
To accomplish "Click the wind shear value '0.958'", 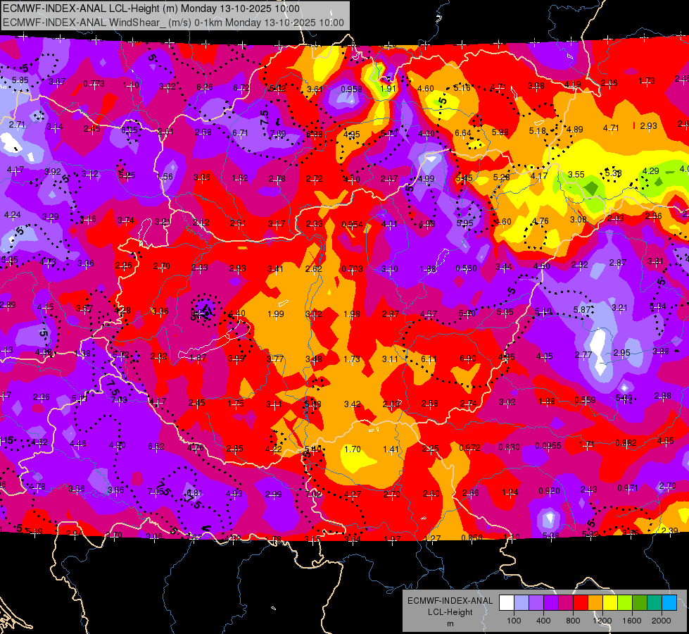I will pyautogui.click(x=351, y=89).
